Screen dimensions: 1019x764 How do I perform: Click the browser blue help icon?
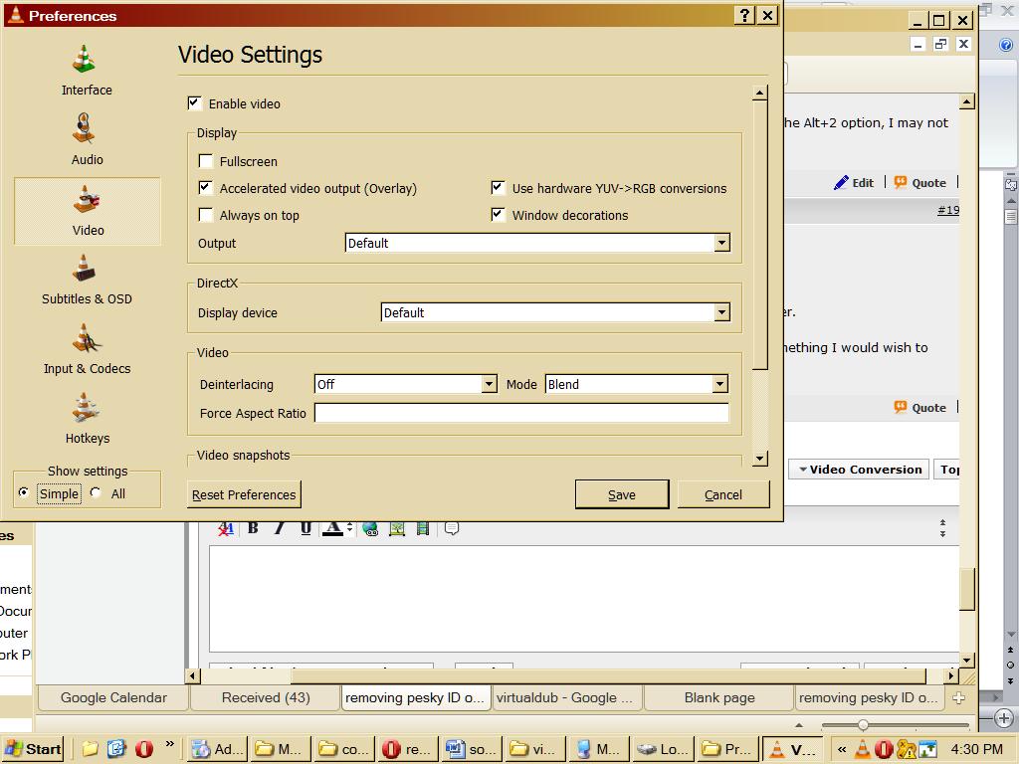(x=1005, y=45)
